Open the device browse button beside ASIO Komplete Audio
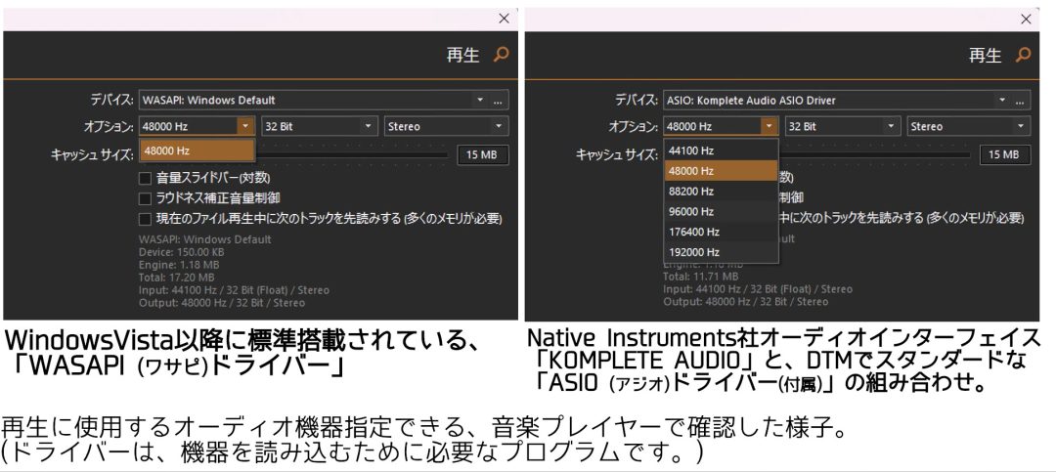This screenshot has width=1056, height=472. pyautogui.click(x=1020, y=101)
